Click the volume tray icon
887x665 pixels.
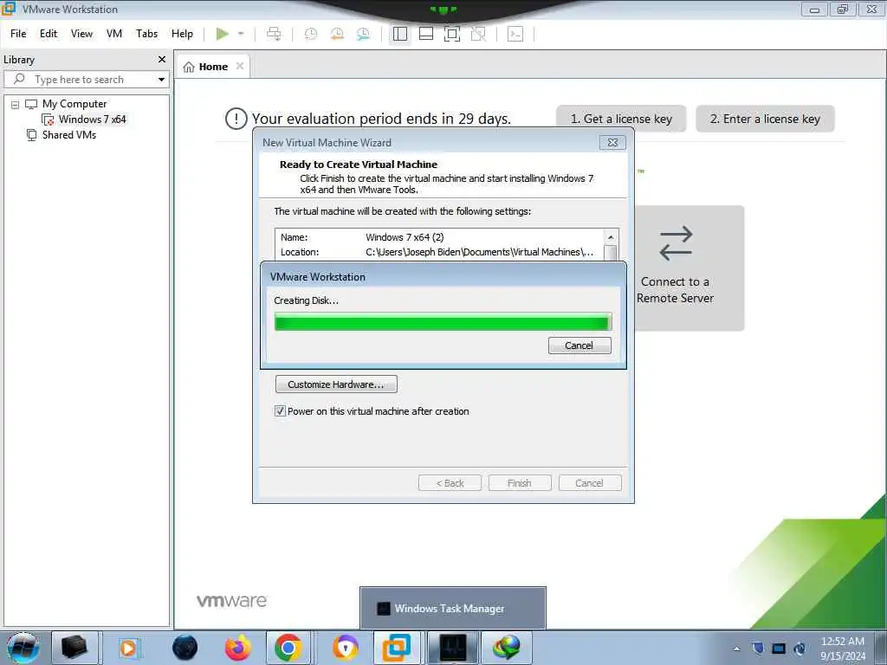click(x=800, y=649)
